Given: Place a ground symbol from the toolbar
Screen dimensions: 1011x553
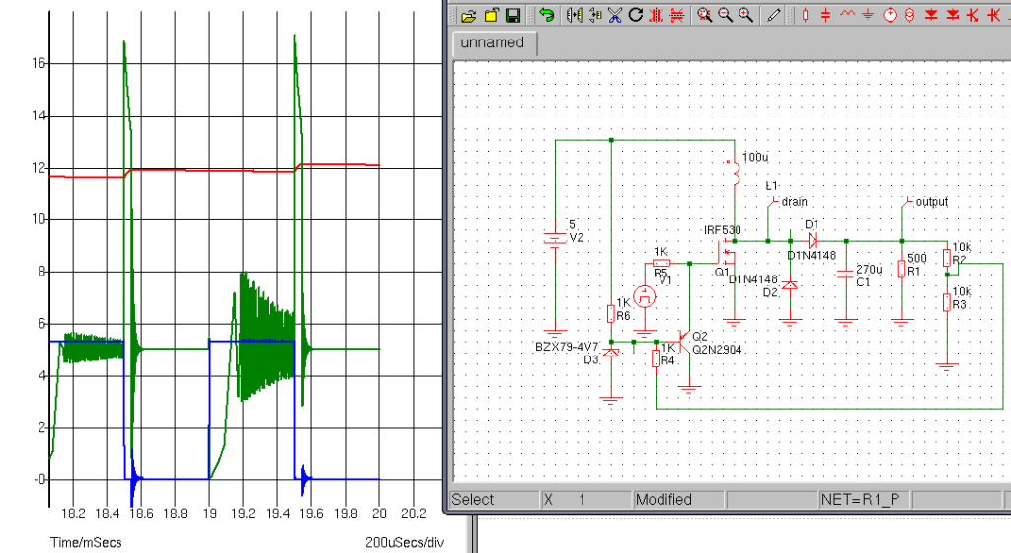Looking at the screenshot, I should (869, 15).
